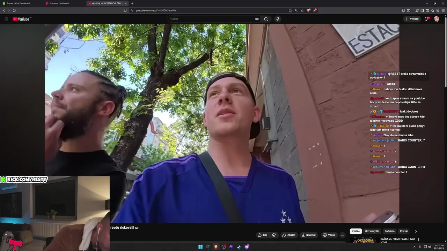Open options menu for RAŠKA vs. PRIME PAVEL video
This screenshot has width=447, height=251.
[x=418, y=239]
